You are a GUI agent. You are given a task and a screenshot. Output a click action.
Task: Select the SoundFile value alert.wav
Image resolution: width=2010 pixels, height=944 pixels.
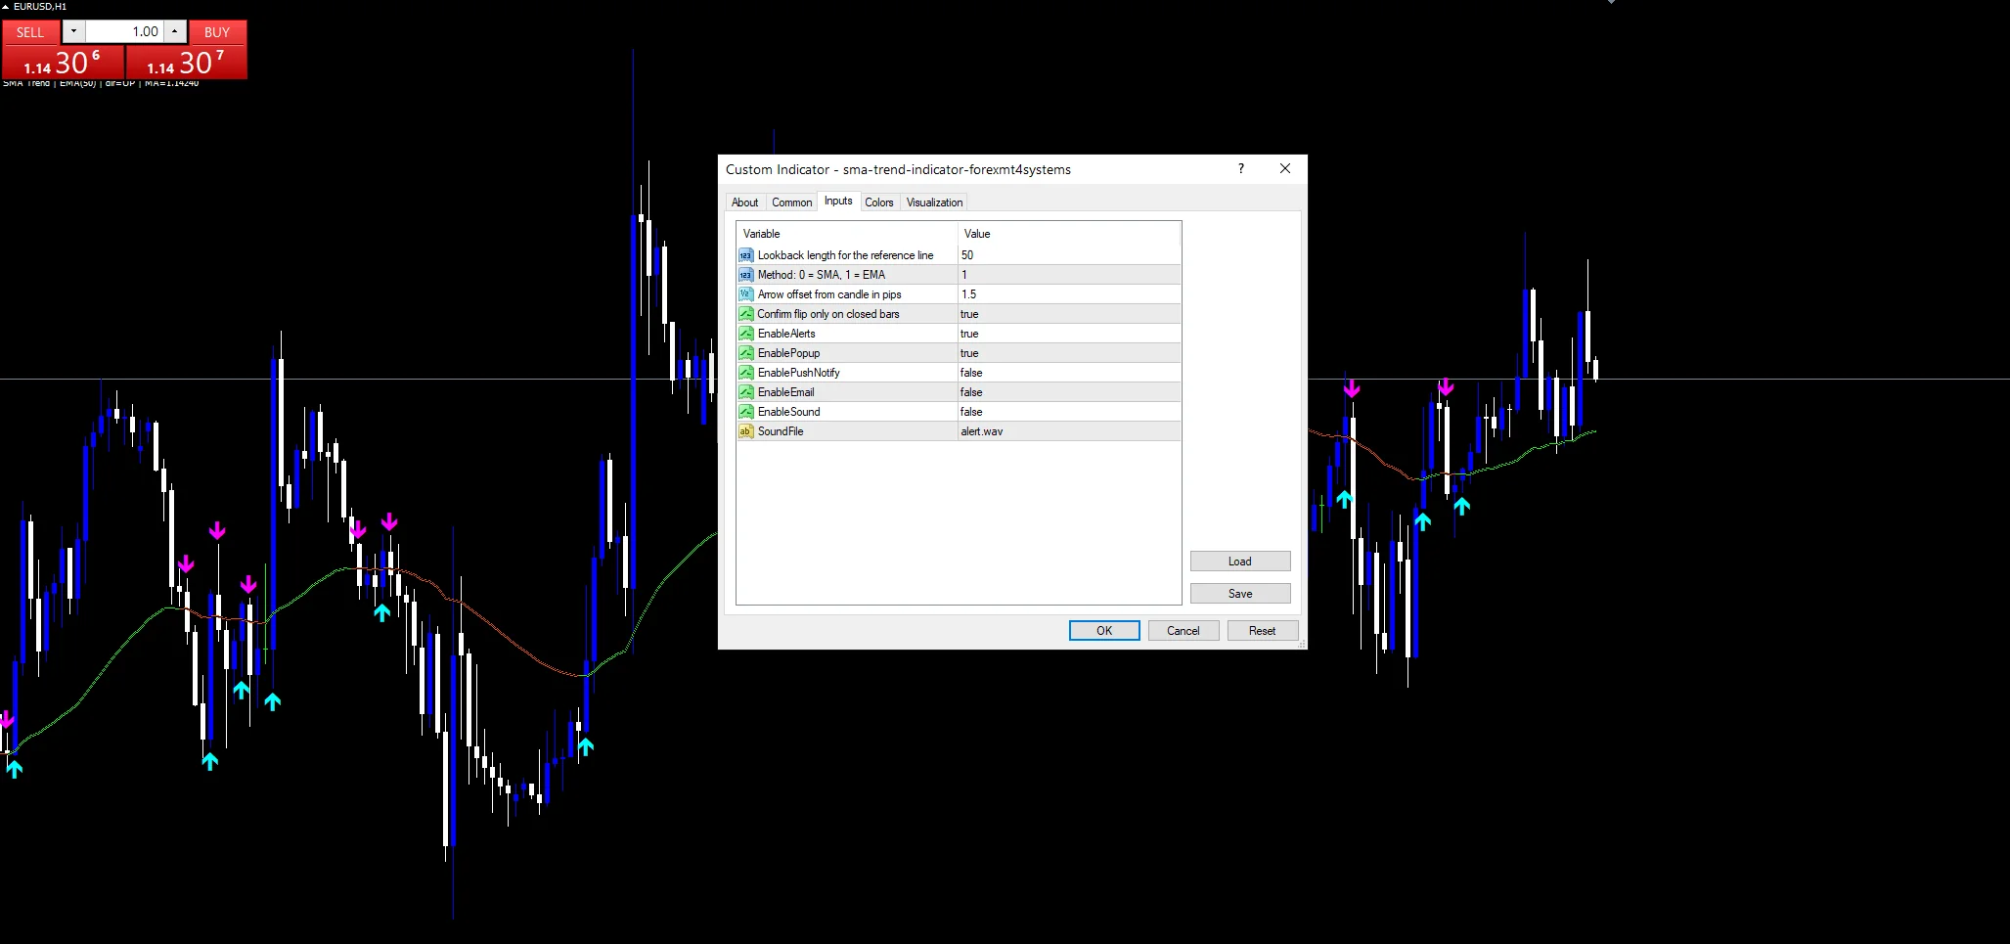(1069, 431)
